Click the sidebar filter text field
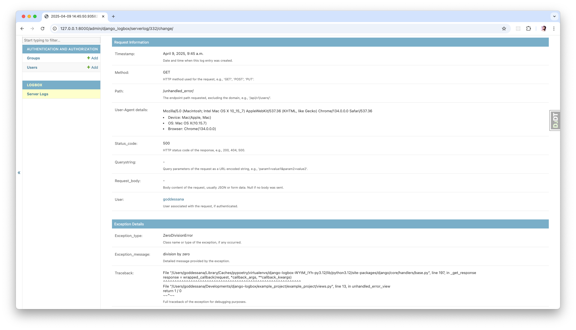The image size is (576, 330). tap(61, 40)
